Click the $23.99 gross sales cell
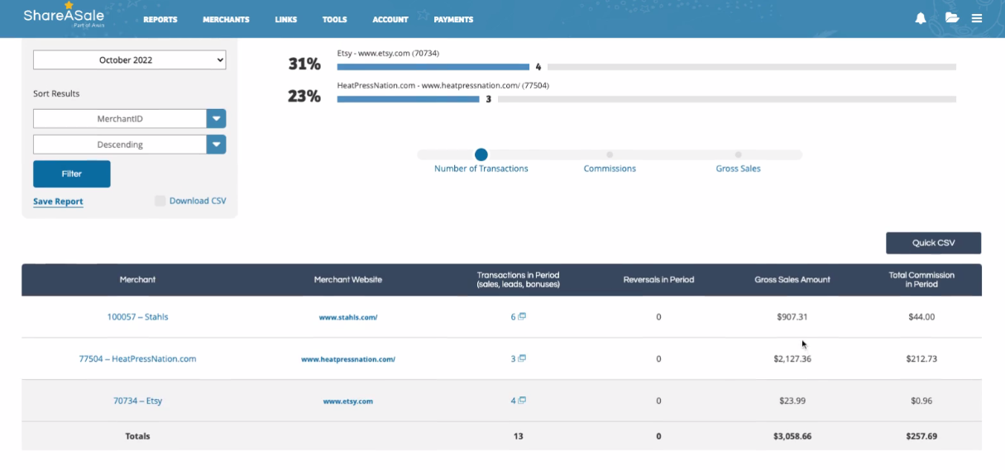Viewport: 1005px width, 470px height. click(792, 401)
